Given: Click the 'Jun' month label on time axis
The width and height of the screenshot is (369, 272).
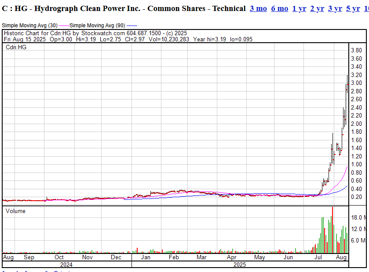Looking at the screenshot, I should tap(288, 257).
